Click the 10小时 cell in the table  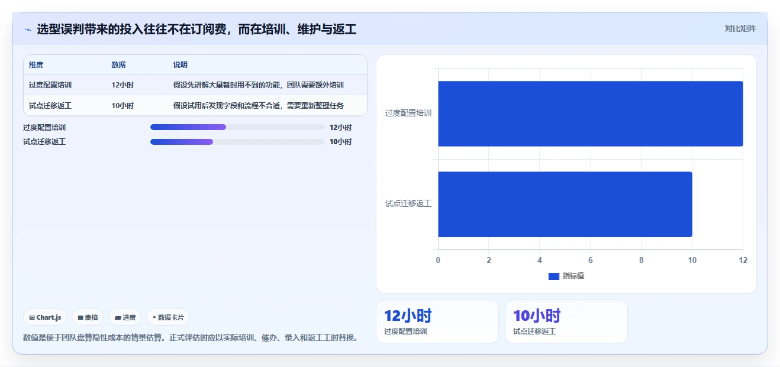123,106
